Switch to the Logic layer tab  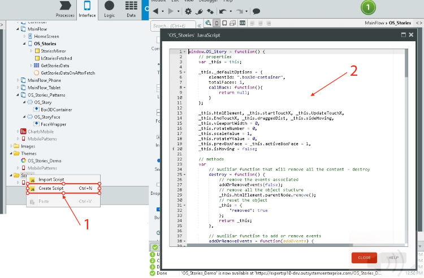coord(109,10)
